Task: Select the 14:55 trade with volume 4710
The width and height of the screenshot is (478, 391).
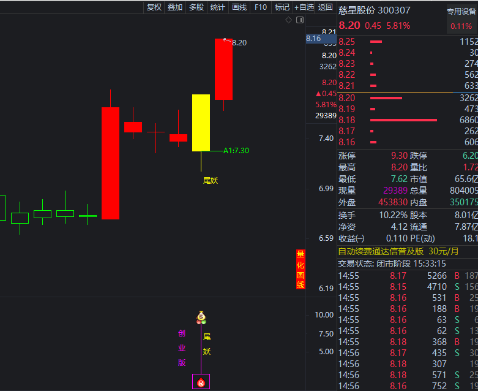Action: pyautogui.click(x=408, y=287)
